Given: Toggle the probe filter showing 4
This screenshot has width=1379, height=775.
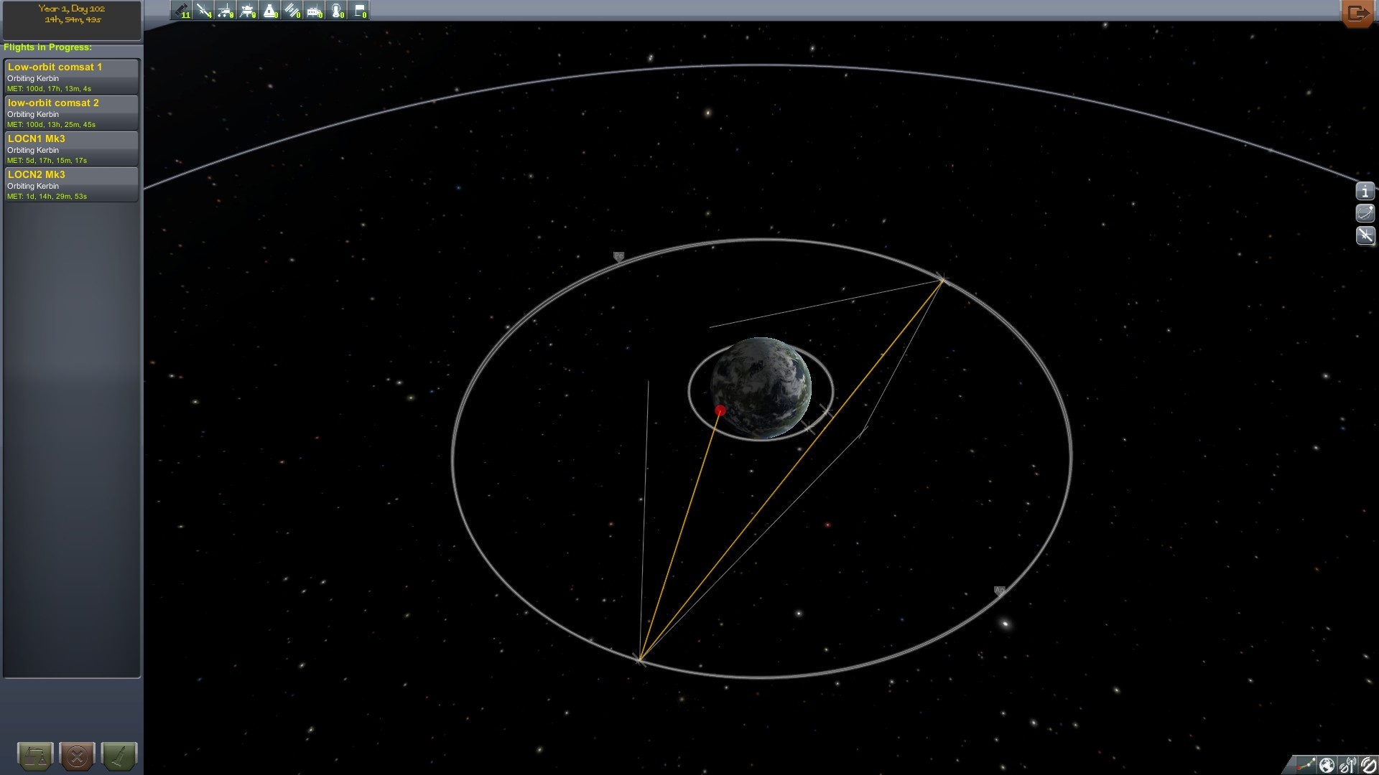Looking at the screenshot, I should point(204,11).
